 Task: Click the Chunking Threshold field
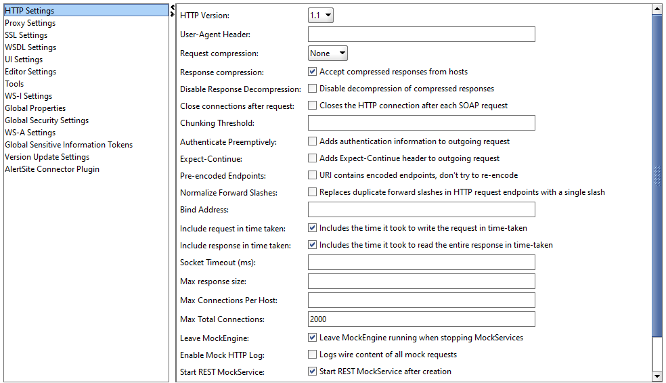(x=422, y=122)
